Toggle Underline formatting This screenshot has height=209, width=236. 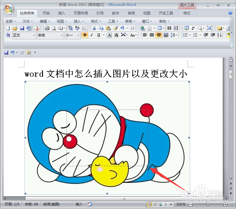tap(99, 35)
